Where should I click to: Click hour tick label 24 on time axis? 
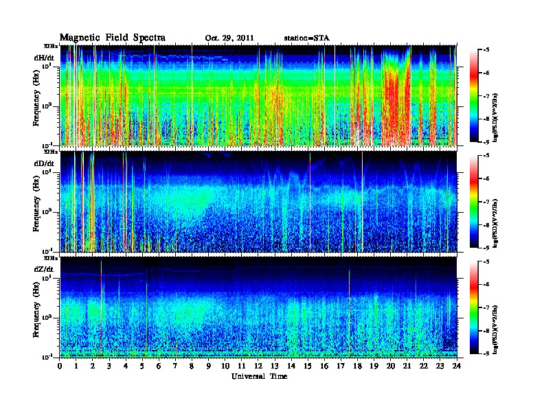pos(457,366)
